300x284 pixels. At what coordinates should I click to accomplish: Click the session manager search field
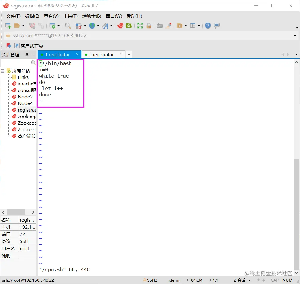click(18, 63)
